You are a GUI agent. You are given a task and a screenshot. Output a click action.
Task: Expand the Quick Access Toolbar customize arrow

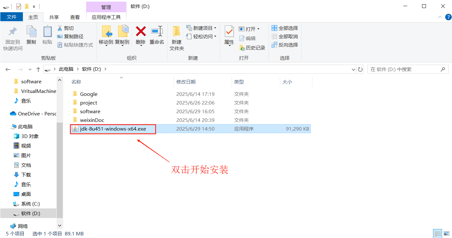point(34,6)
